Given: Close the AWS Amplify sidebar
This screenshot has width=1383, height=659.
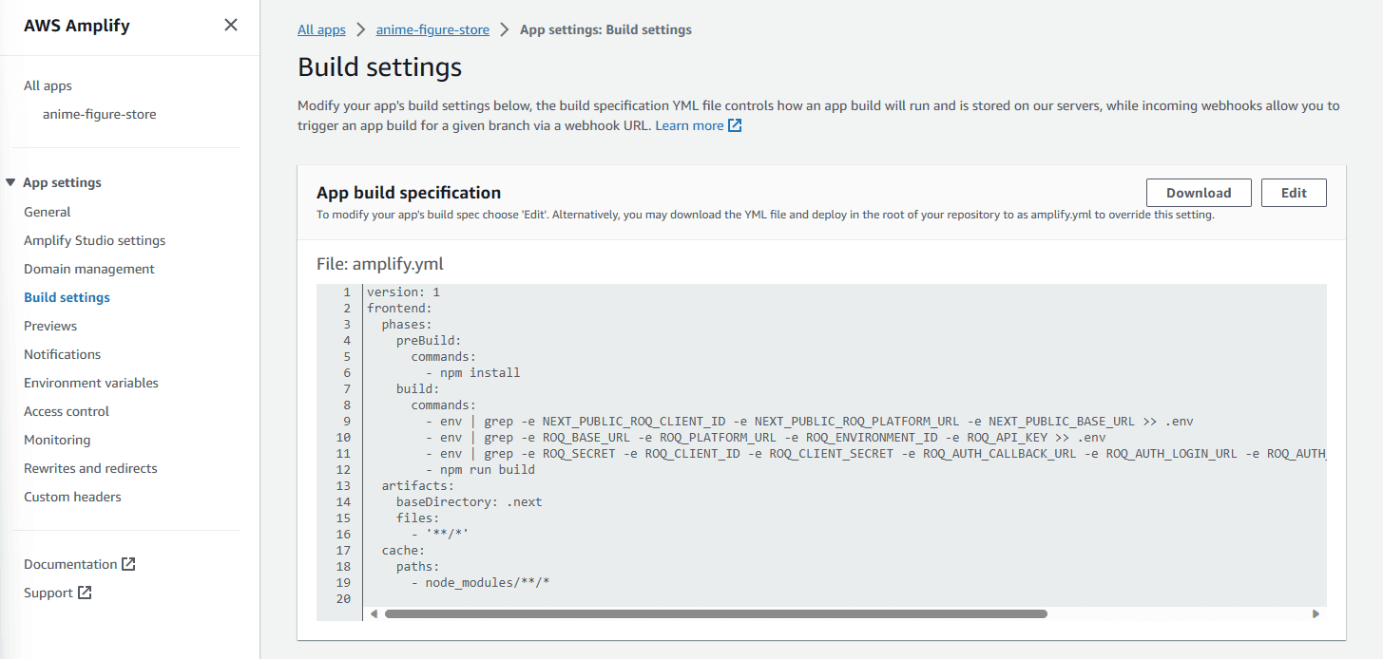Looking at the screenshot, I should point(230,25).
